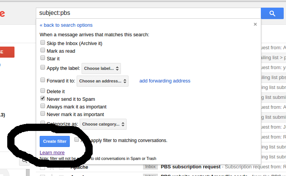Viewport: 286px width, 176px height.
Task: Tick Never mark it as important
Action: [43, 114]
